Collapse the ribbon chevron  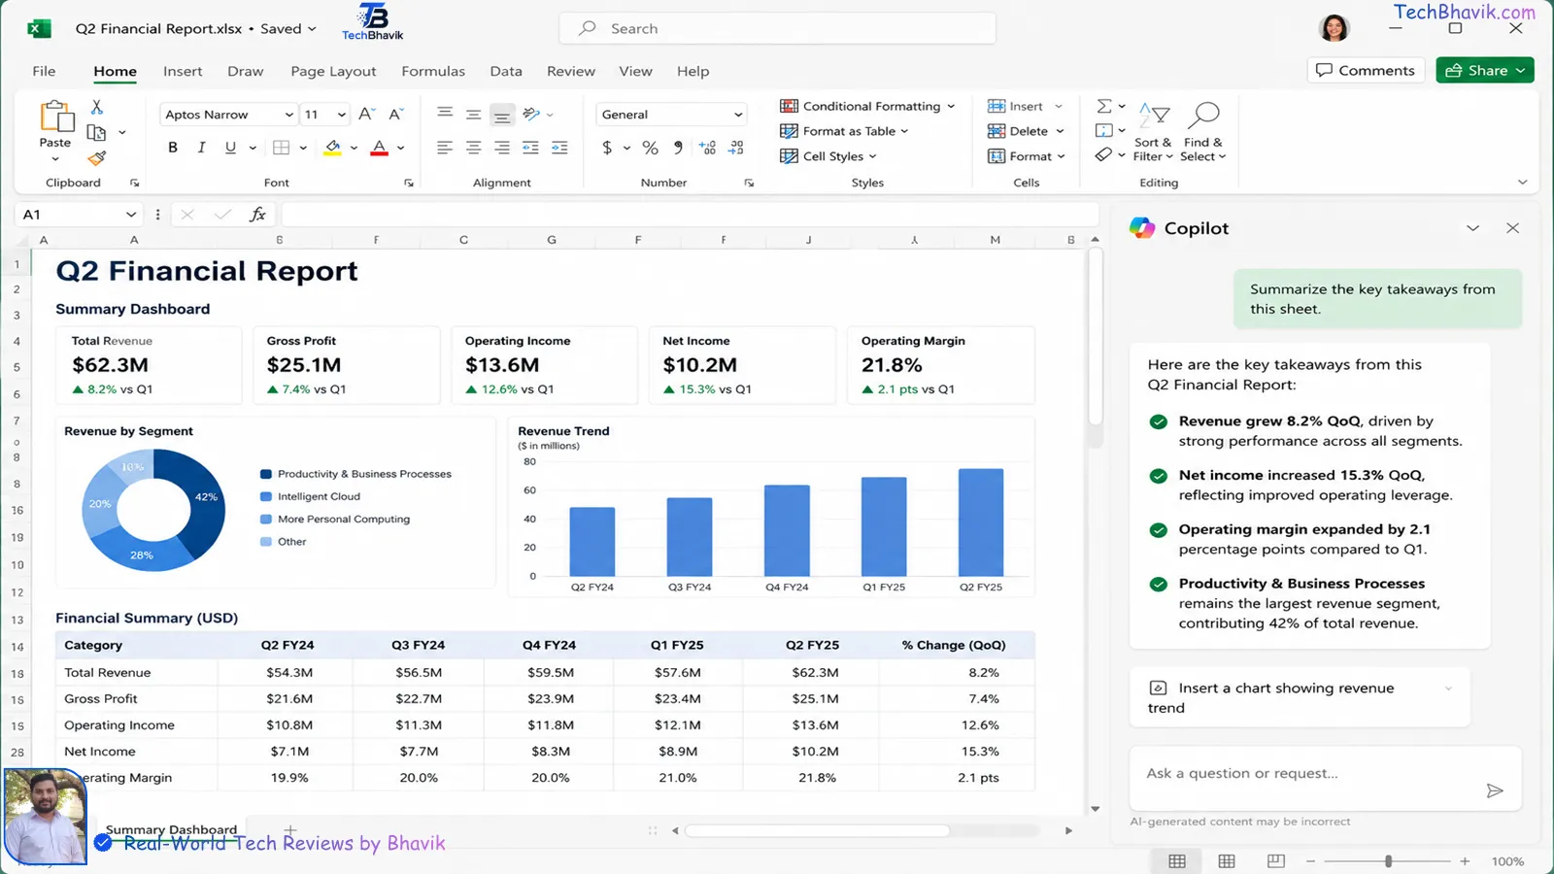(x=1522, y=183)
